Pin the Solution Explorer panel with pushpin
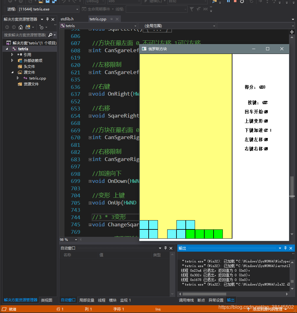 pyautogui.click(x=47, y=19)
